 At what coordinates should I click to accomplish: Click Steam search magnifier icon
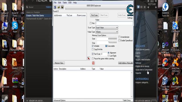coord(27,7)
